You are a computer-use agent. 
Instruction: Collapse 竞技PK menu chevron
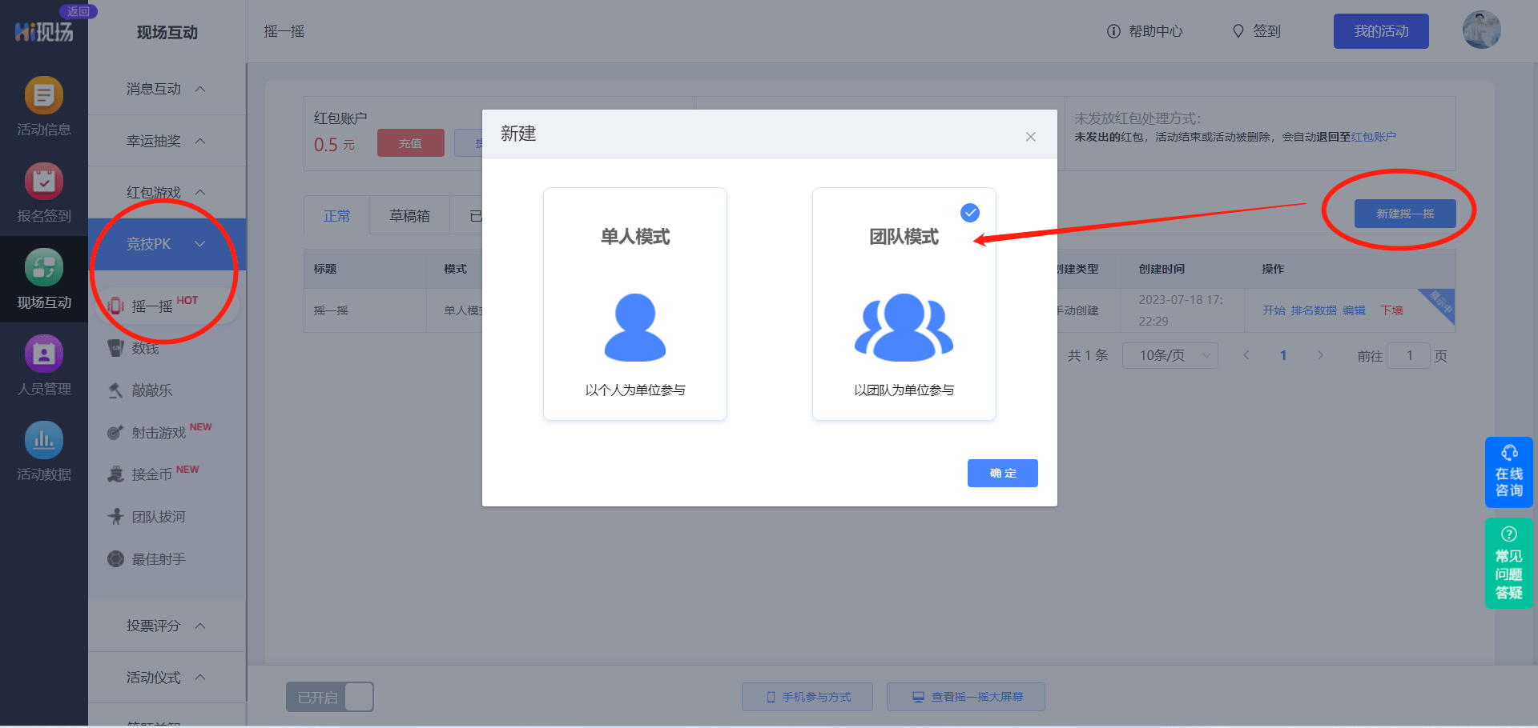(200, 244)
